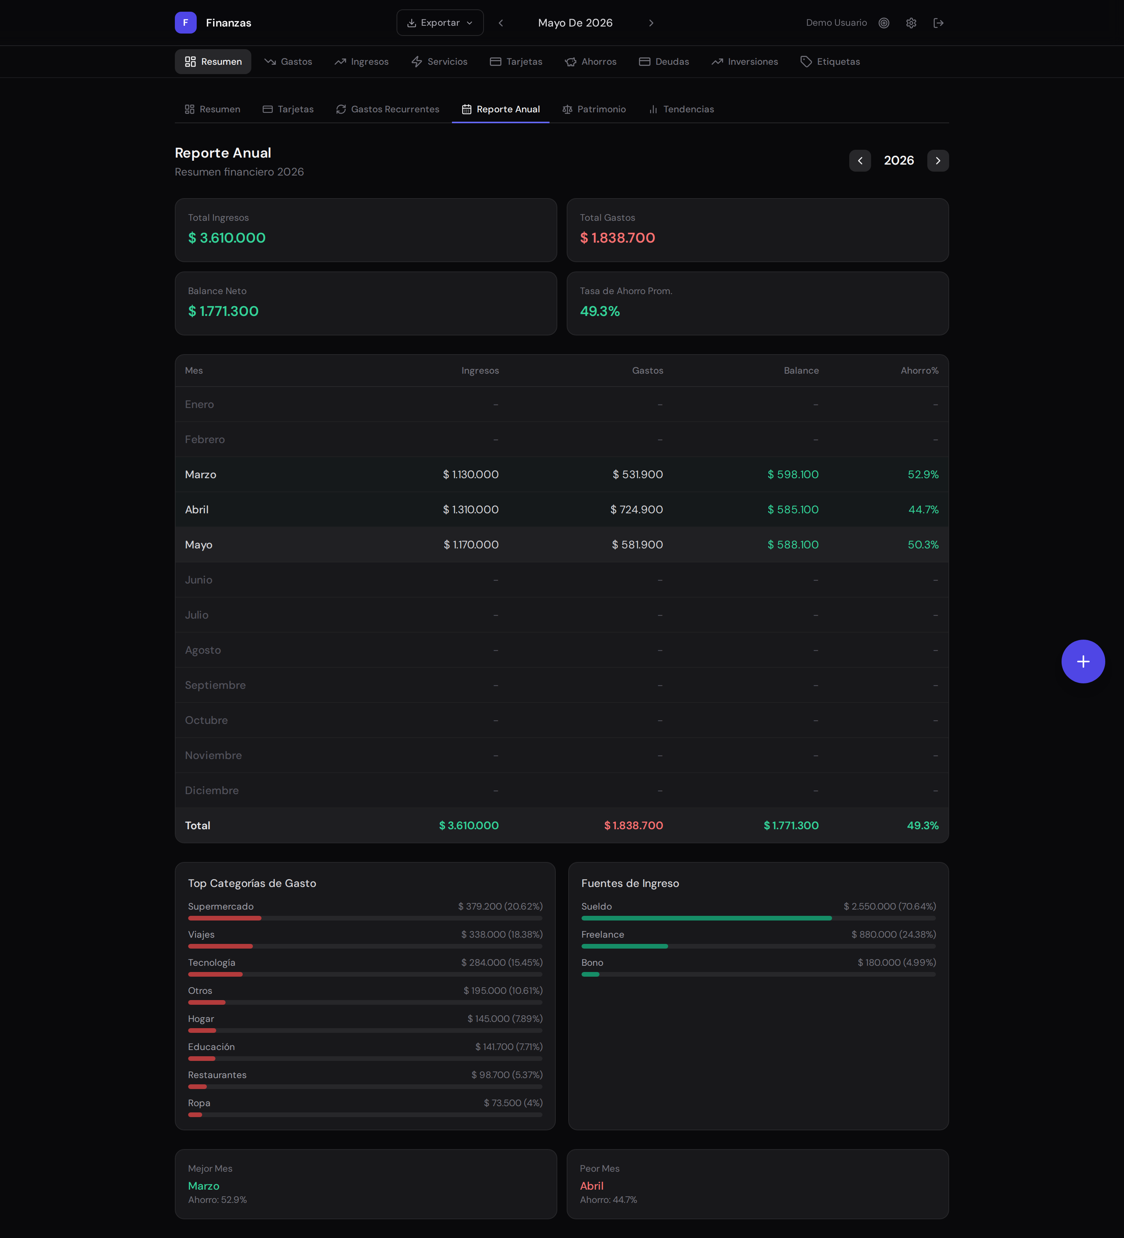Select the main Resumen navigation tab
Image resolution: width=1124 pixels, height=1238 pixels.
213,61
